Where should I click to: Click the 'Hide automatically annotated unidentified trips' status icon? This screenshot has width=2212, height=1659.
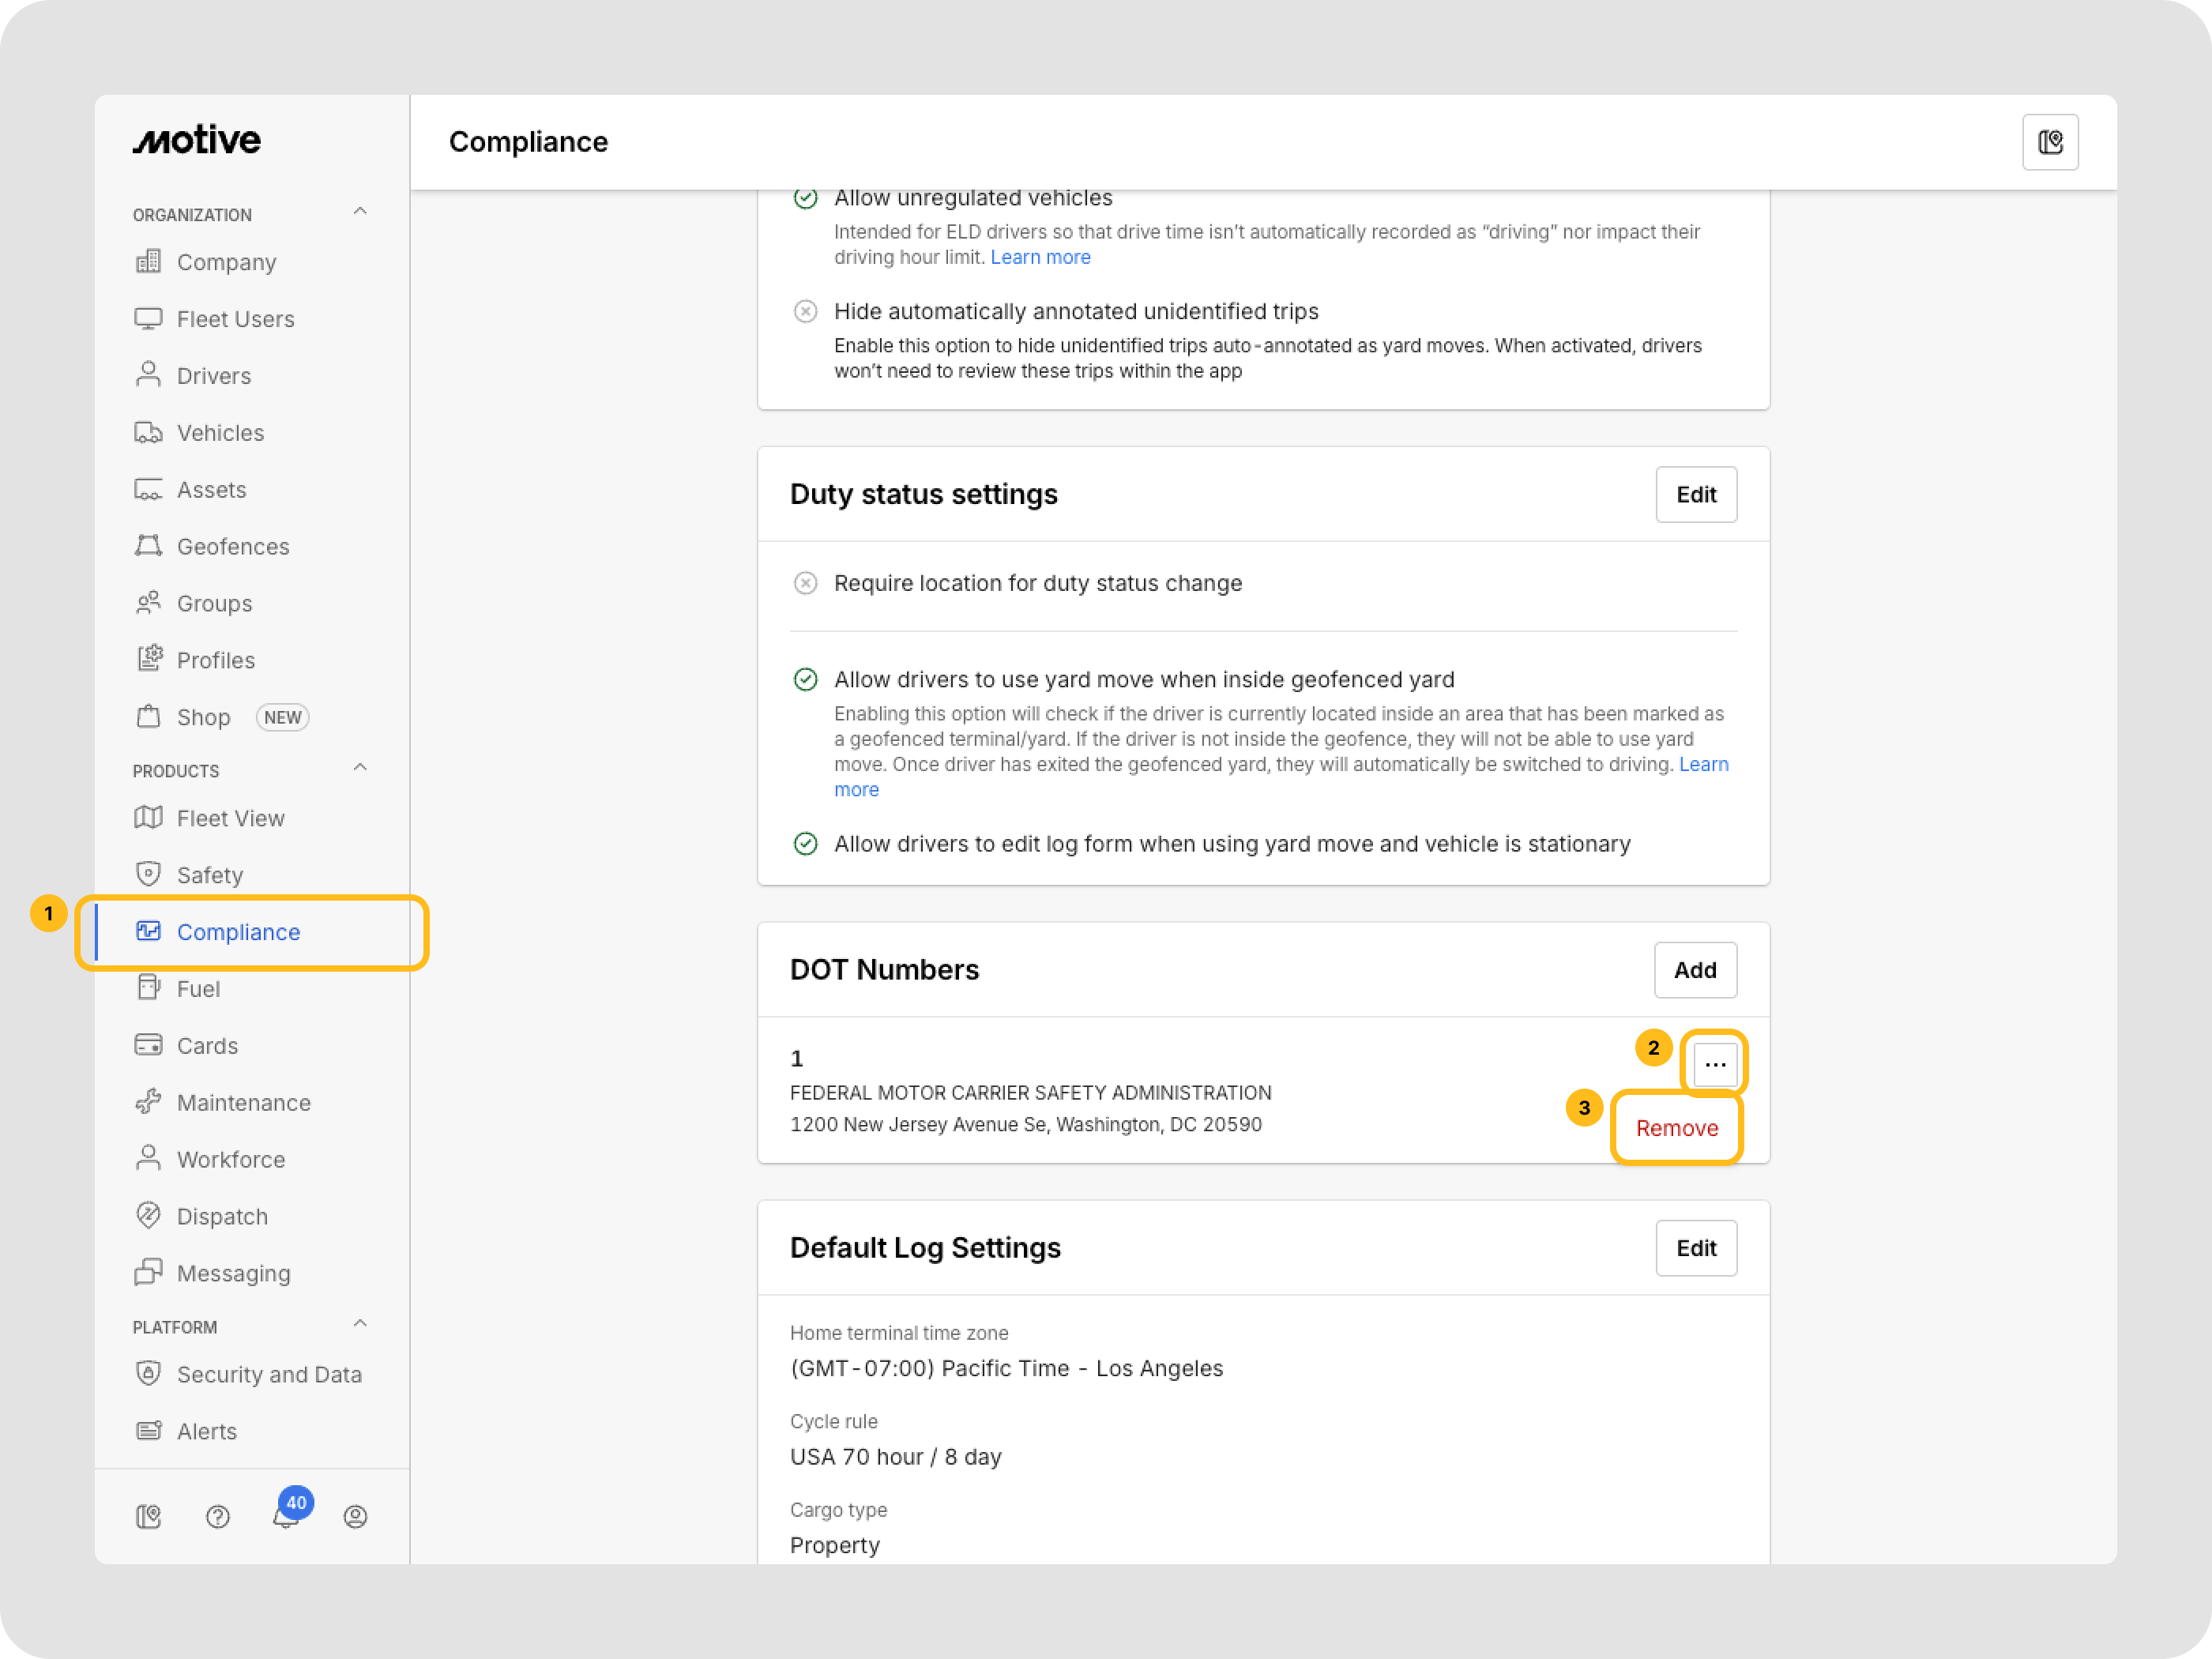point(805,311)
